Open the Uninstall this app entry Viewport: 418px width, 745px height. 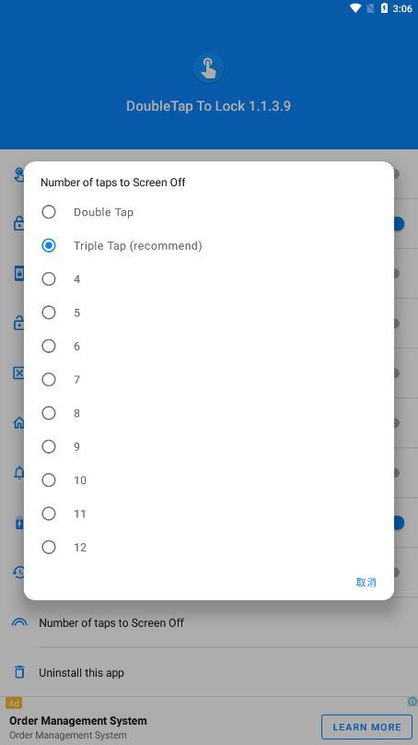click(209, 672)
